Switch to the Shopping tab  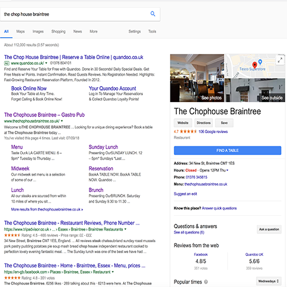tap(59, 32)
